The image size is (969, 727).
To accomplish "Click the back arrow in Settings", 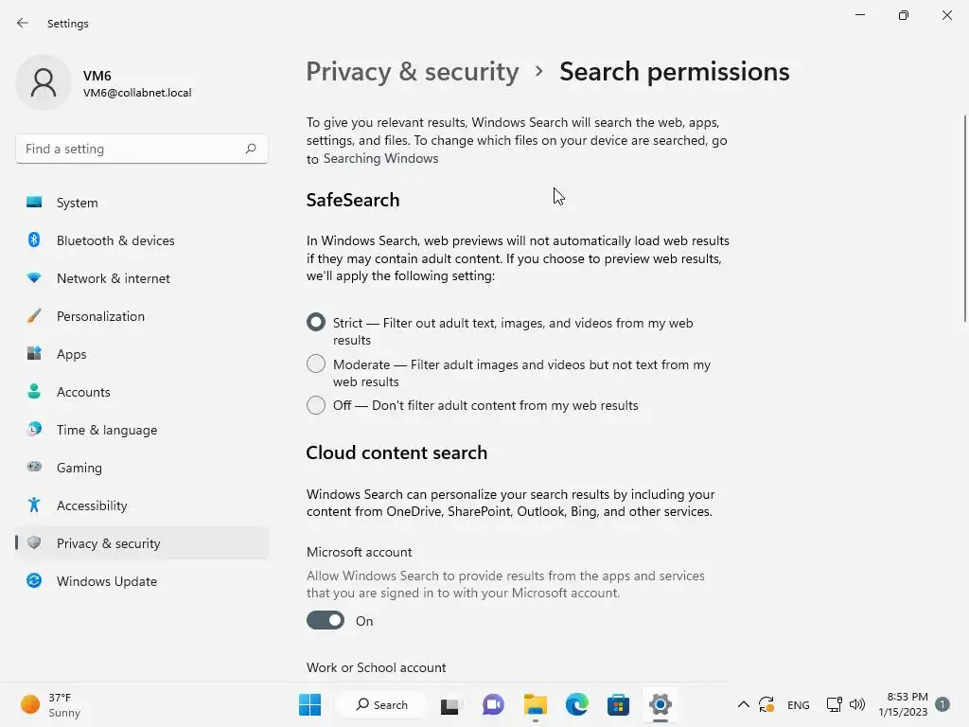I will click(23, 24).
